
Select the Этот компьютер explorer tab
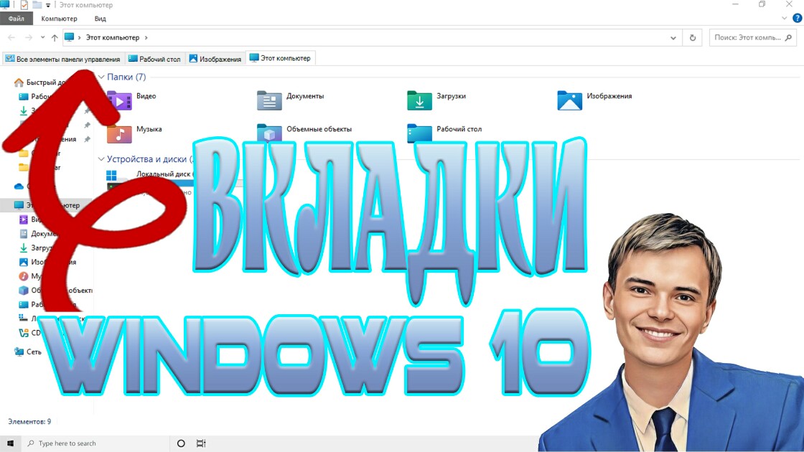coord(280,58)
